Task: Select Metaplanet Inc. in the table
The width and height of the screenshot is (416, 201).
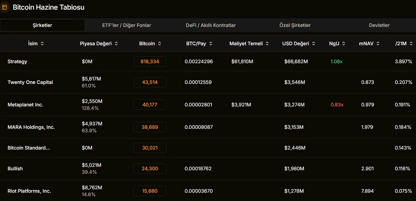Action: (26, 105)
